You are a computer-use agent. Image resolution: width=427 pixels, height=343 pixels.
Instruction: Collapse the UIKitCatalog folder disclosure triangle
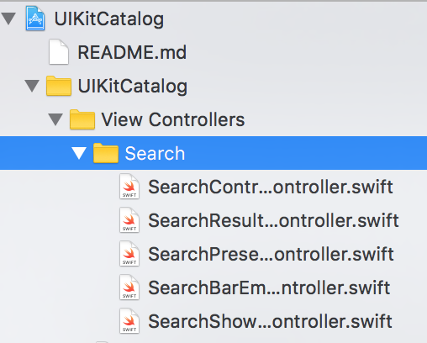(32, 86)
